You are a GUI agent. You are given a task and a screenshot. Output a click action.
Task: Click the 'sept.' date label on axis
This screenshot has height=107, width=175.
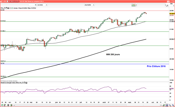point(130,102)
